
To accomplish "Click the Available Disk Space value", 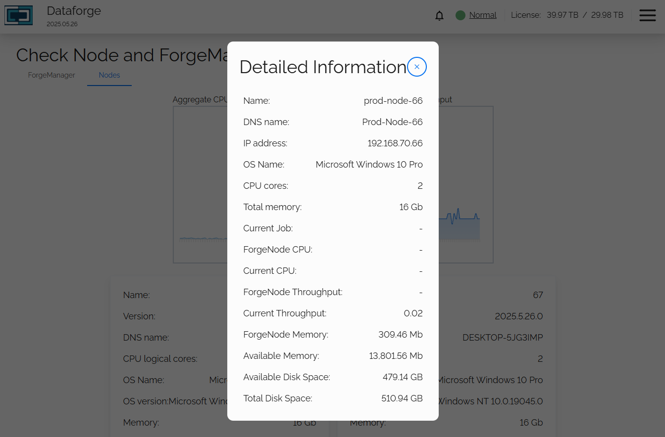I will 403,377.
